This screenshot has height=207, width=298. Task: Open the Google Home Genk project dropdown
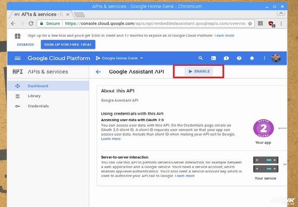(119, 58)
